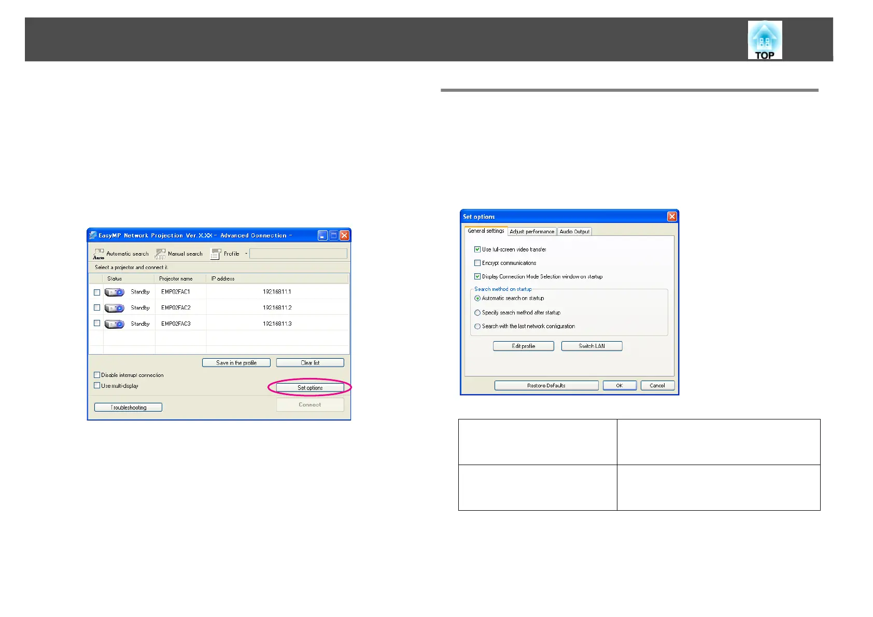Screen dimensions: 873x617
Task: Click the Restore Defaults button
Action: (x=546, y=385)
